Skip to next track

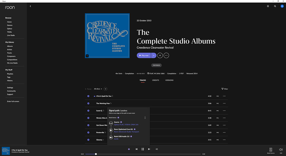point(149,149)
